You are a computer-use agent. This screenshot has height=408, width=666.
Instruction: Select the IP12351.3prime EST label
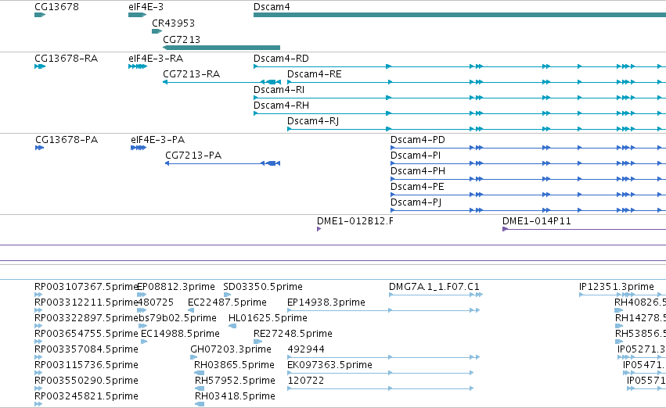click(x=617, y=287)
